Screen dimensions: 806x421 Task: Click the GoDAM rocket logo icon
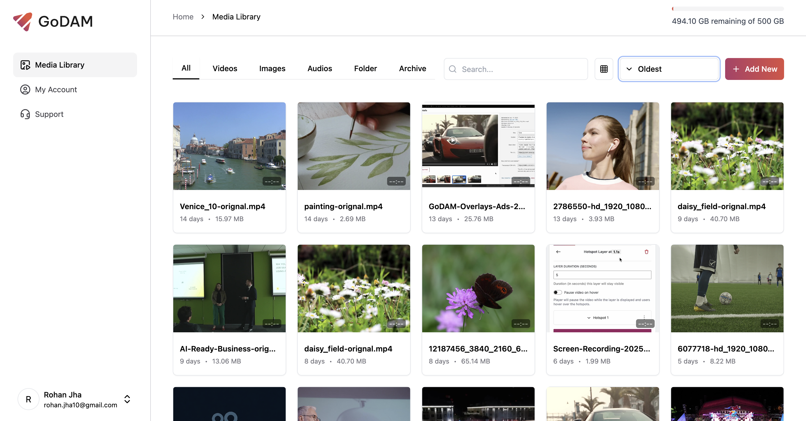click(23, 22)
